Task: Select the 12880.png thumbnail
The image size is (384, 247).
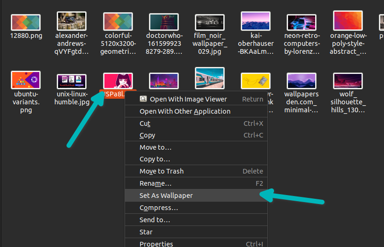Action: click(26, 22)
